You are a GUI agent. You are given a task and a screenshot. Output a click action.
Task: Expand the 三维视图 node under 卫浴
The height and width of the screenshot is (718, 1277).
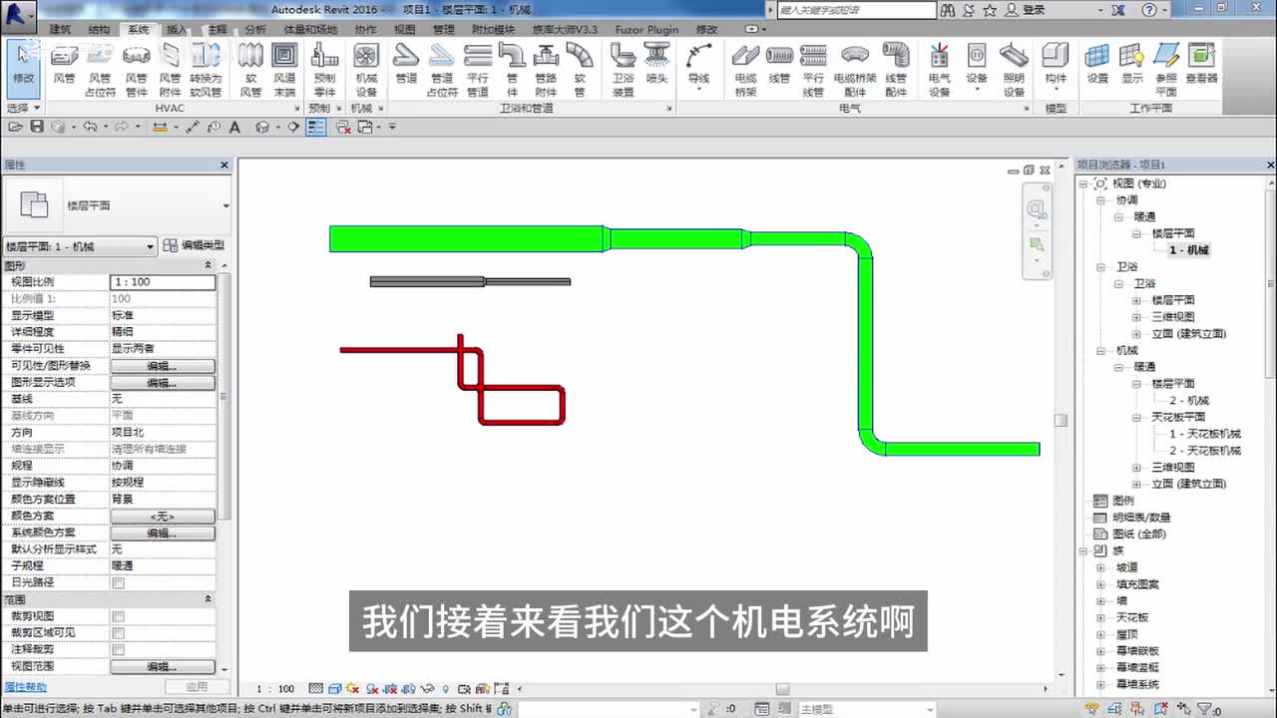click(1136, 317)
